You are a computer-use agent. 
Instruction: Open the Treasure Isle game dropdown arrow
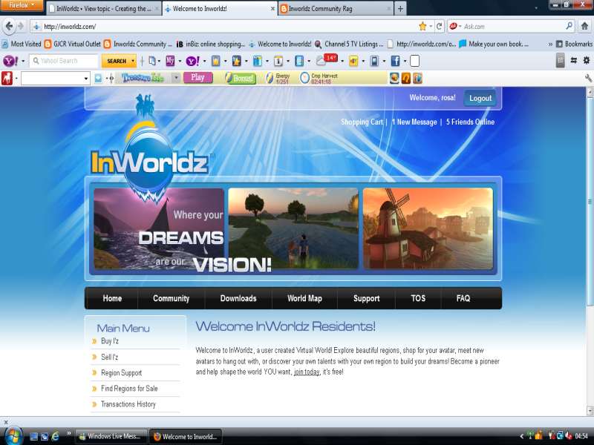[x=176, y=78]
